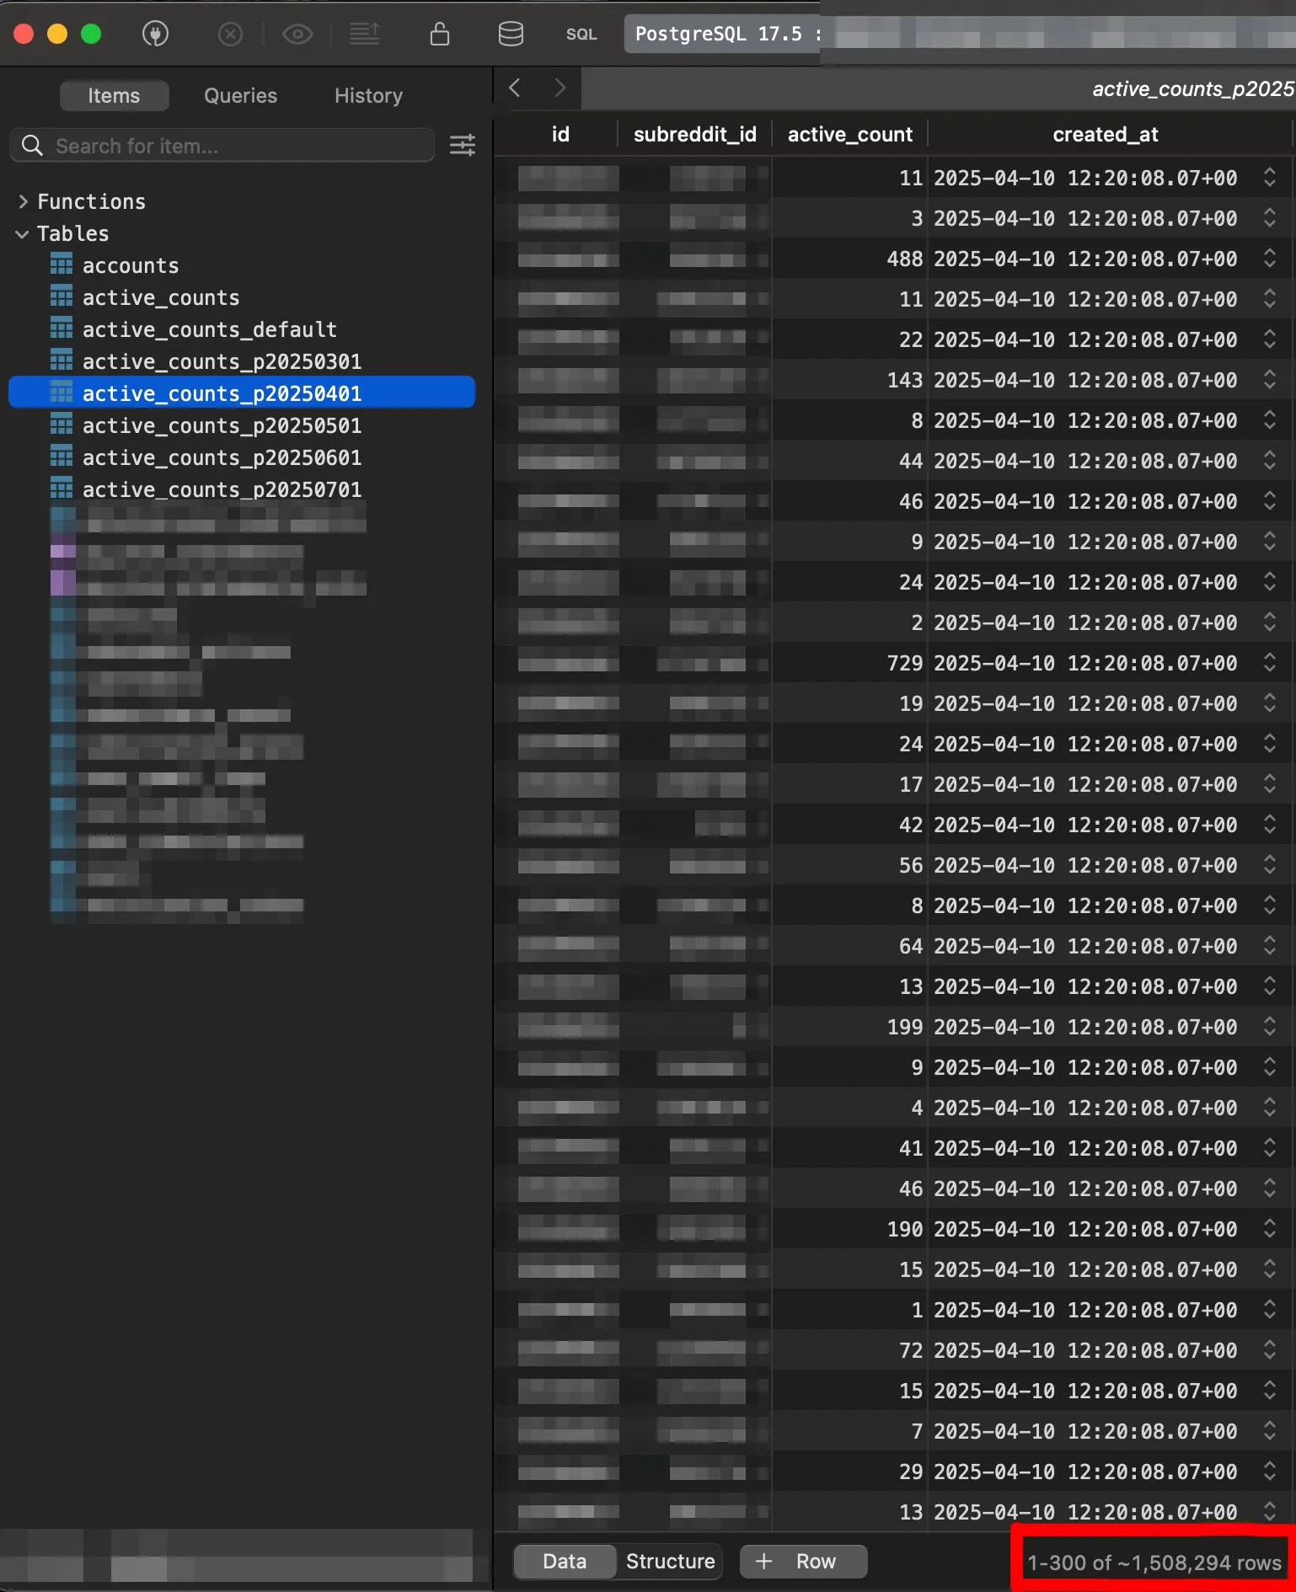Open the Structure view
The height and width of the screenshot is (1592, 1296).
(670, 1561)
